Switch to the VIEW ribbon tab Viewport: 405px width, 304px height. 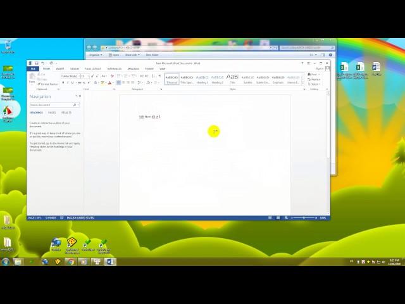point(162,69)
